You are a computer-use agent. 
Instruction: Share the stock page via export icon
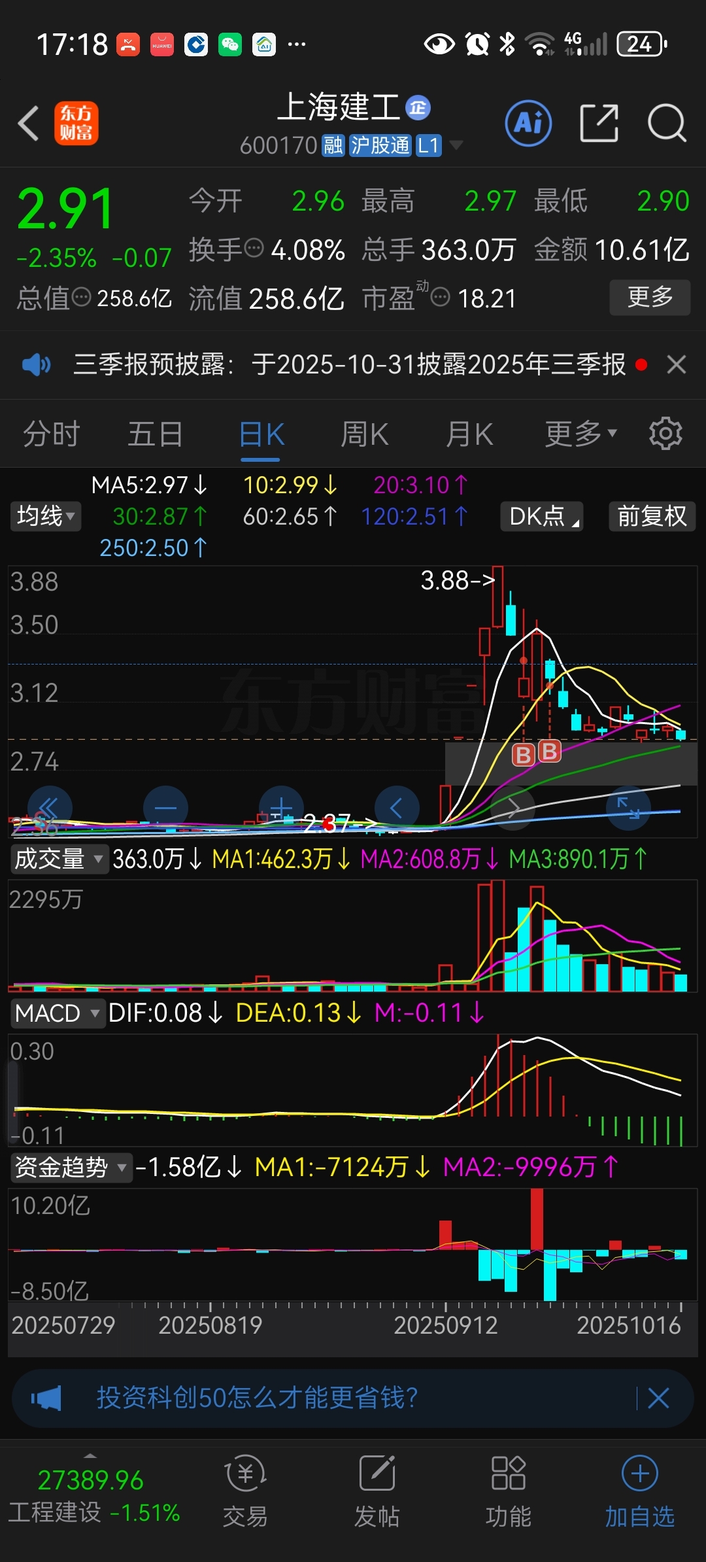599,123
